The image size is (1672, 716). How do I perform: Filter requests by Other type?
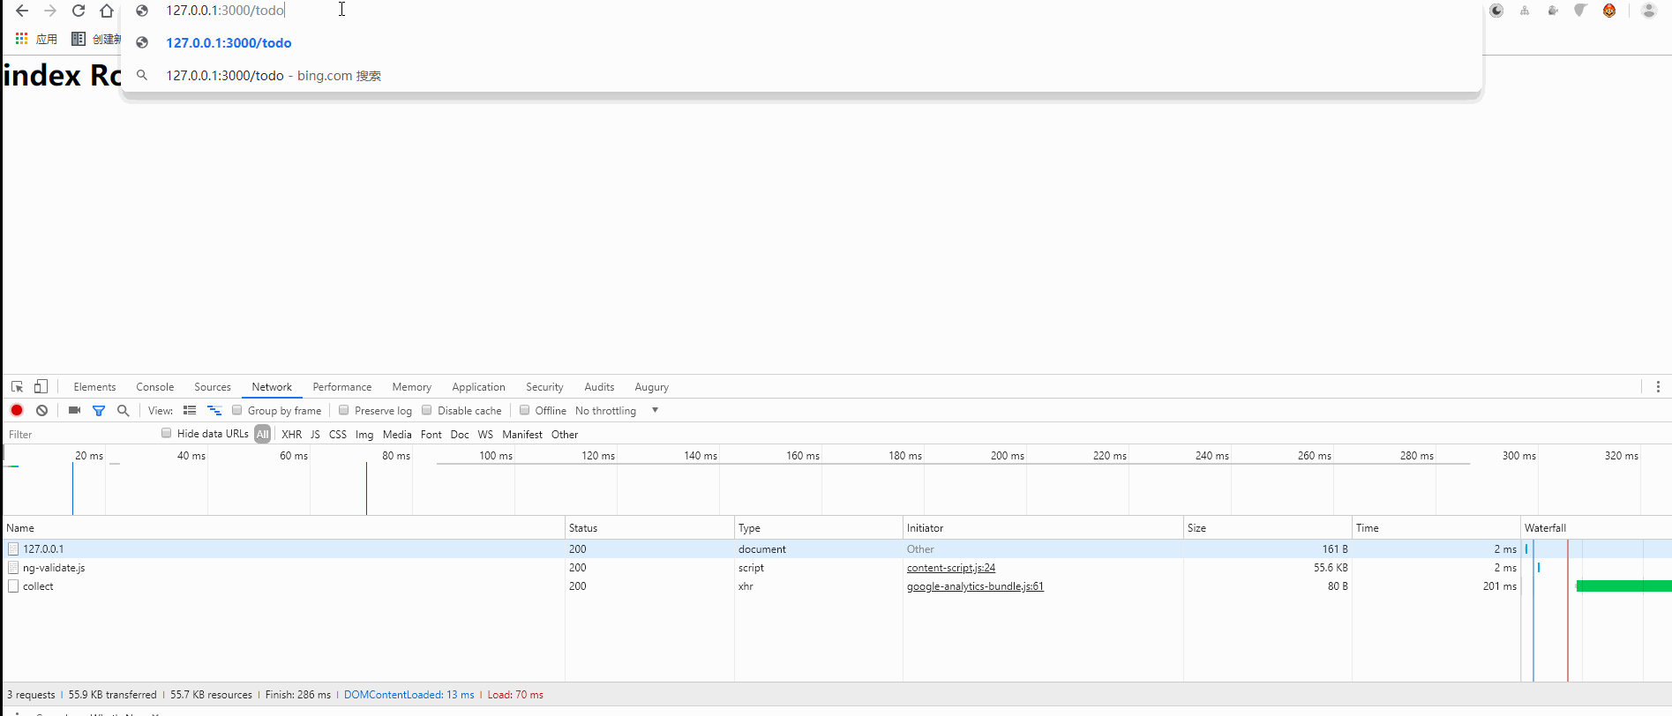(565, 435)
